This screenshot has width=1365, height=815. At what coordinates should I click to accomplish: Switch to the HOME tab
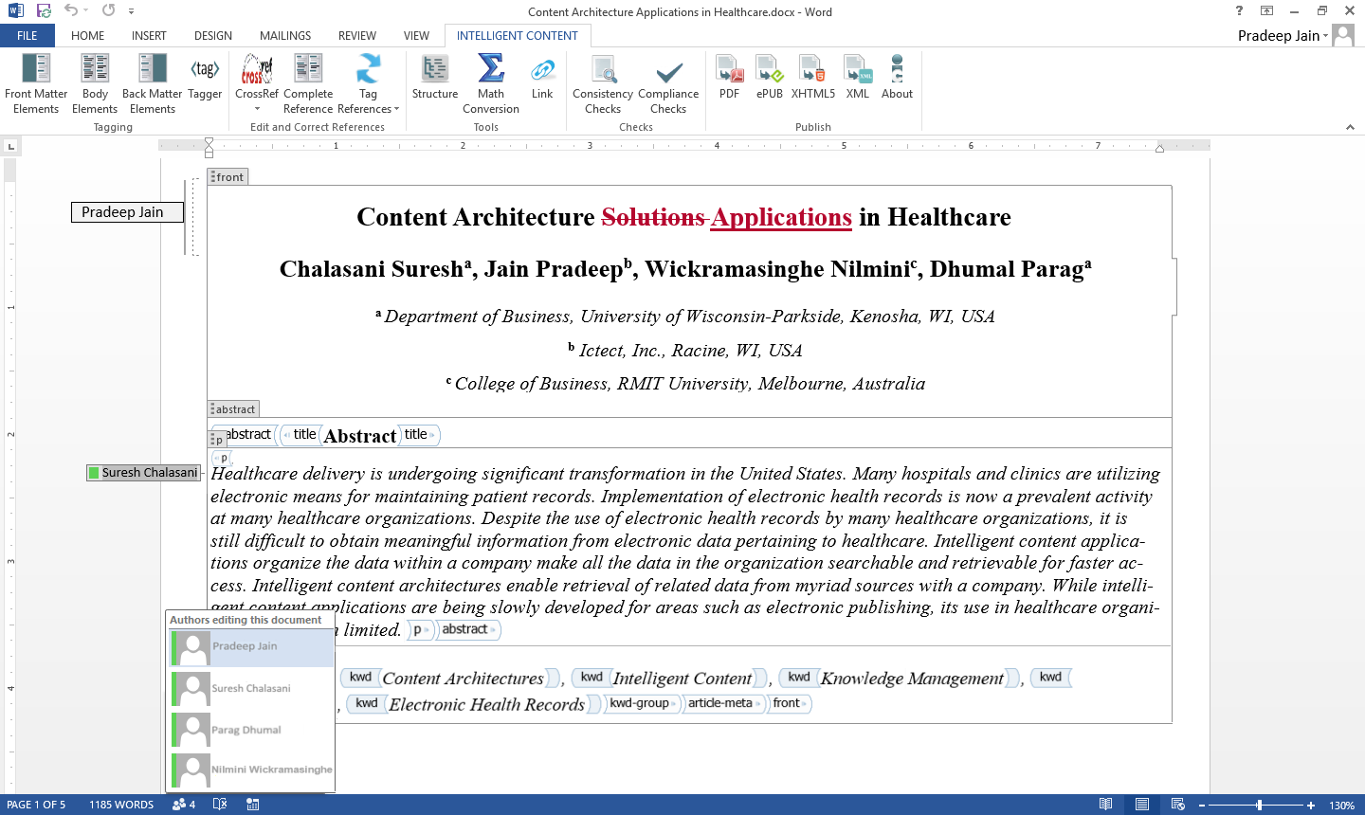88,36
